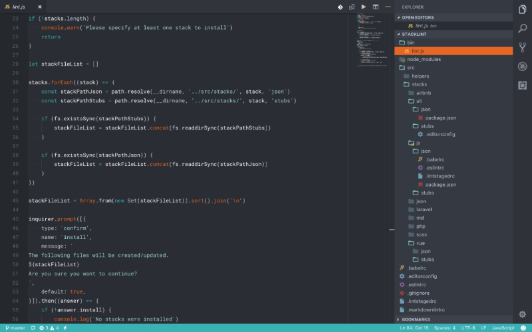Screen dimensions: 532x332
Task: Change the JavaScript language mode
Action: pyautogui.click(x=503, y=327)
